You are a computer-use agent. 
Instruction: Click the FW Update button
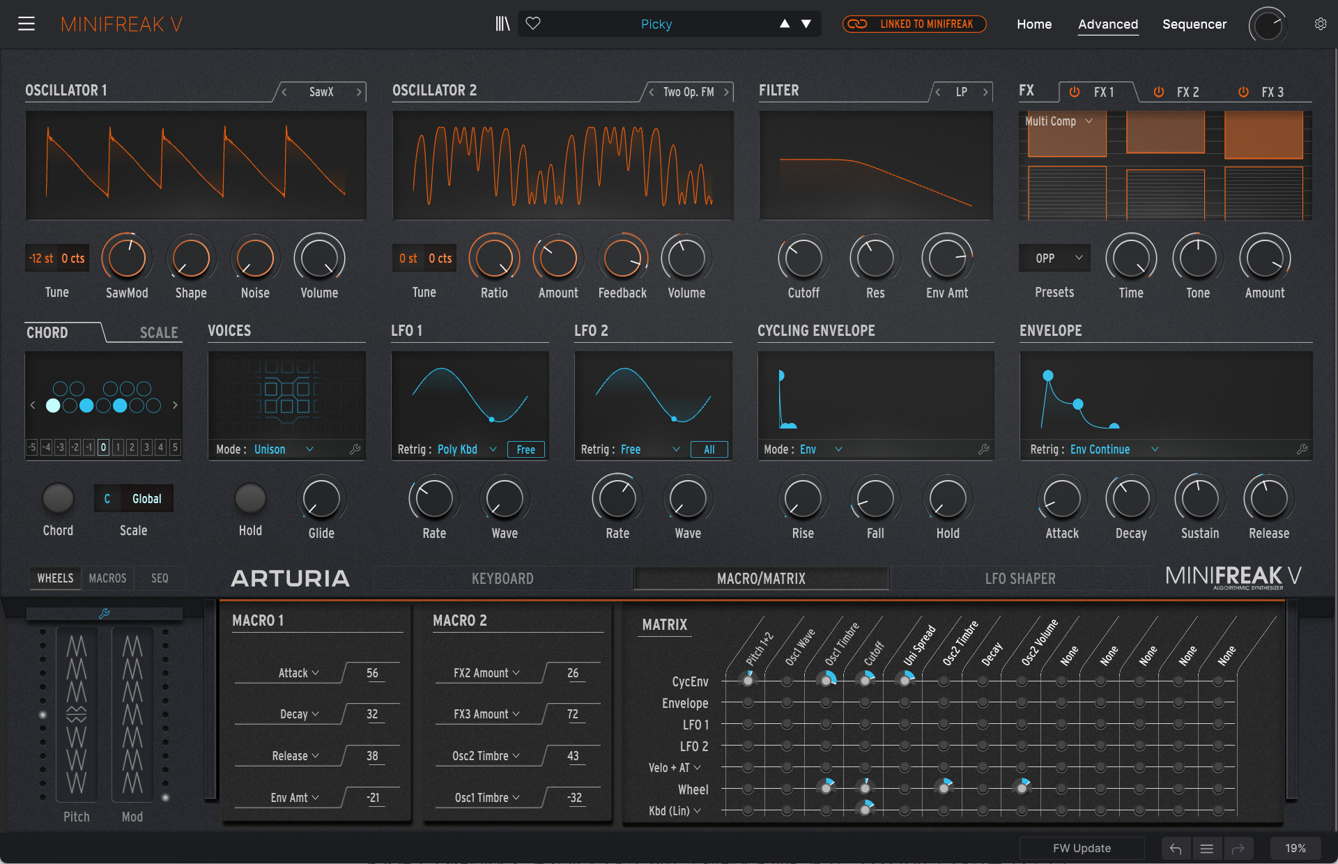1082,848
